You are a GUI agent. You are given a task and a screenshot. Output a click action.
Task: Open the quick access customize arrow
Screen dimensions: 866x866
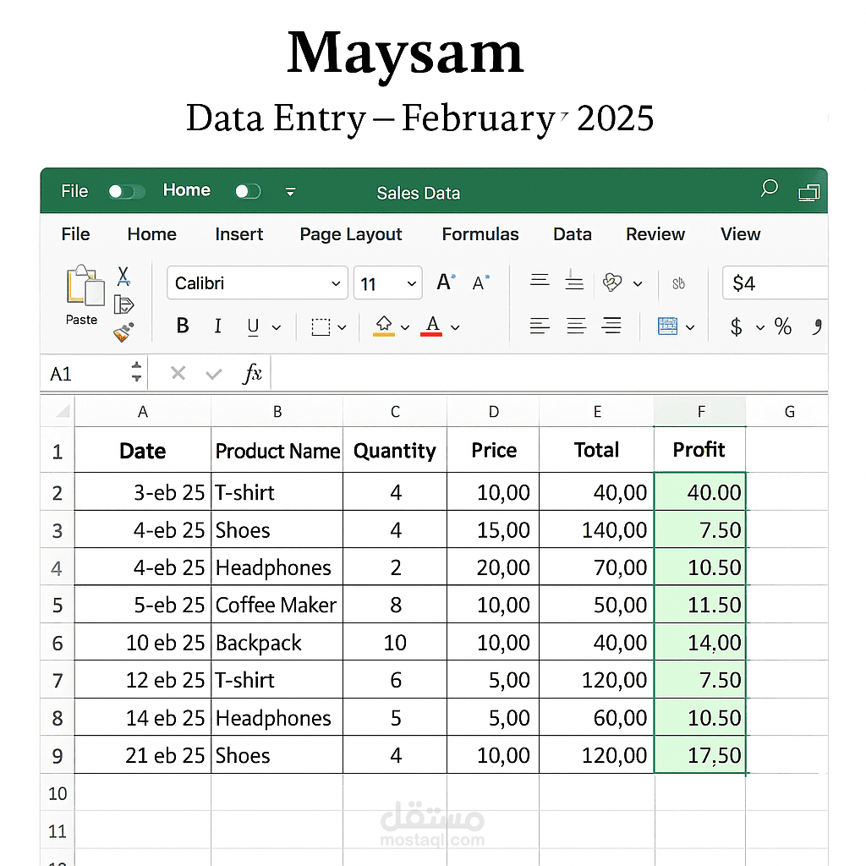(290, 192)
